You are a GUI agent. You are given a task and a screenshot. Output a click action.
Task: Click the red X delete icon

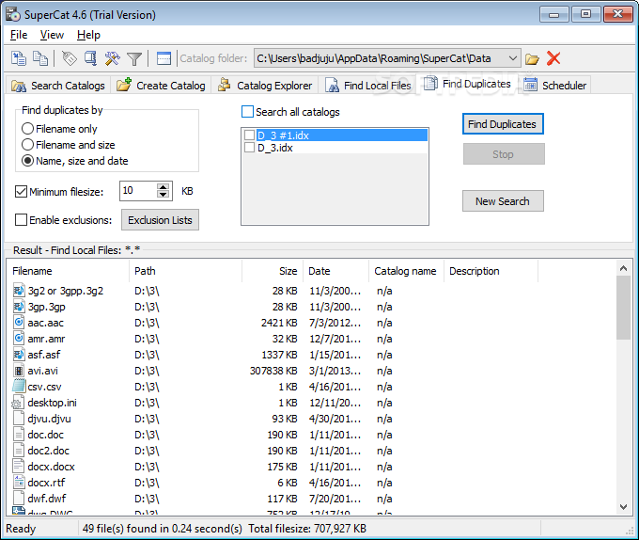pos(553,58)
